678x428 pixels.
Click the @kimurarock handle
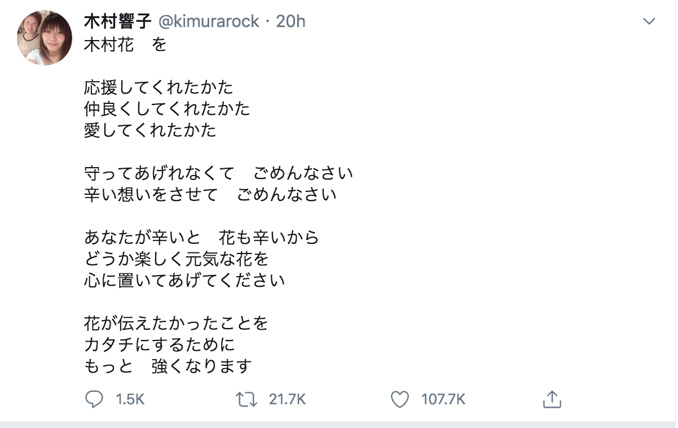[209, 22]
